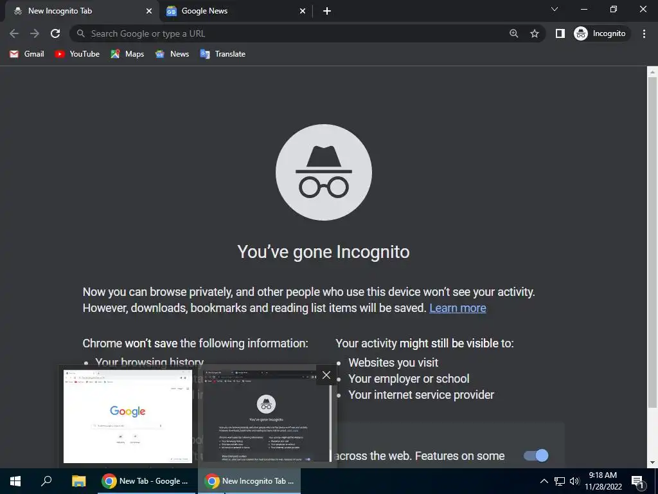Click the scrollbar up arrow
This screenshot has height=494, width=658.
652,72
